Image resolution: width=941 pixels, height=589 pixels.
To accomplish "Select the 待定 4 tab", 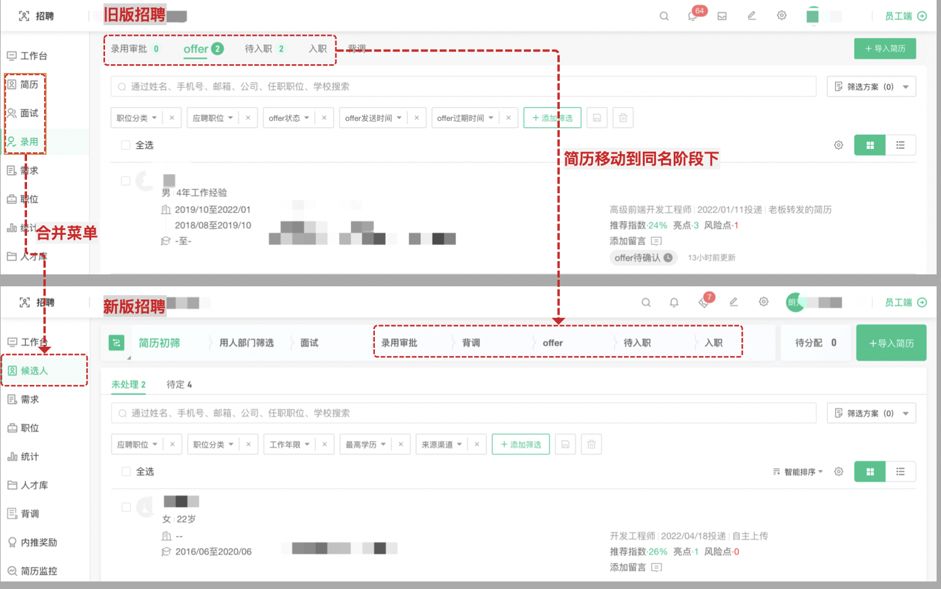I will click(x=179, y=384).
